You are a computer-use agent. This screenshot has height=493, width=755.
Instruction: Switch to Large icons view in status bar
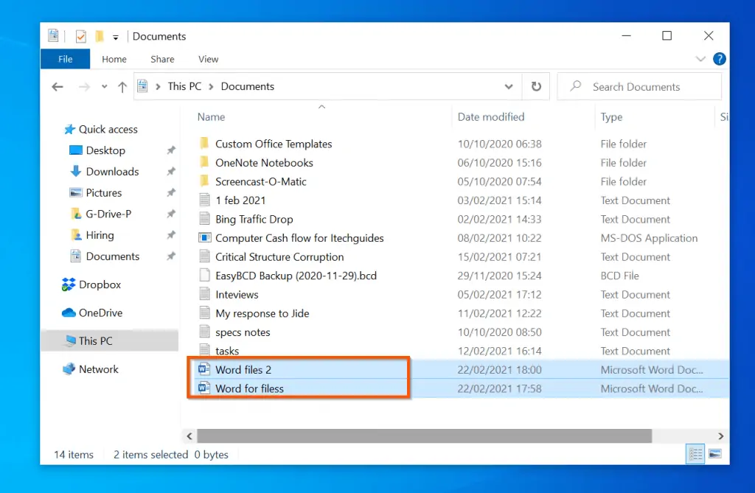coord(715,453)
